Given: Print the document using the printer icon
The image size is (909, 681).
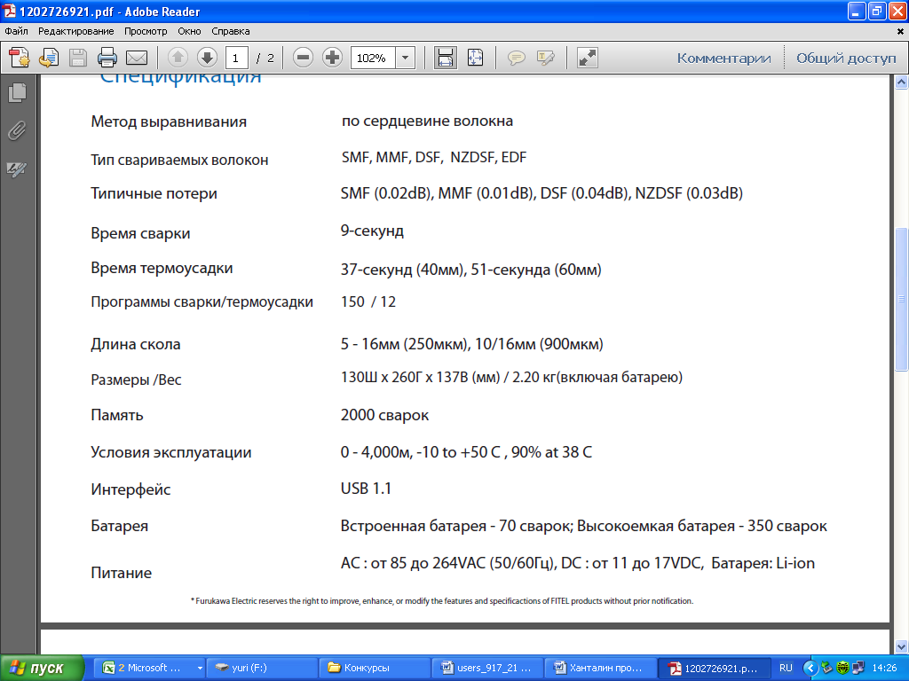Looking at the screenshot, I should [107, 58].
